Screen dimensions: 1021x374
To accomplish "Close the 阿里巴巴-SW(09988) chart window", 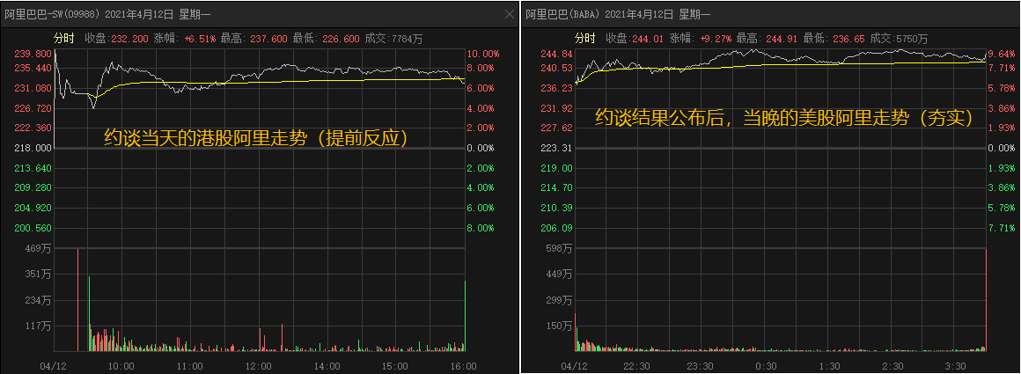I will tap(510, 14).
